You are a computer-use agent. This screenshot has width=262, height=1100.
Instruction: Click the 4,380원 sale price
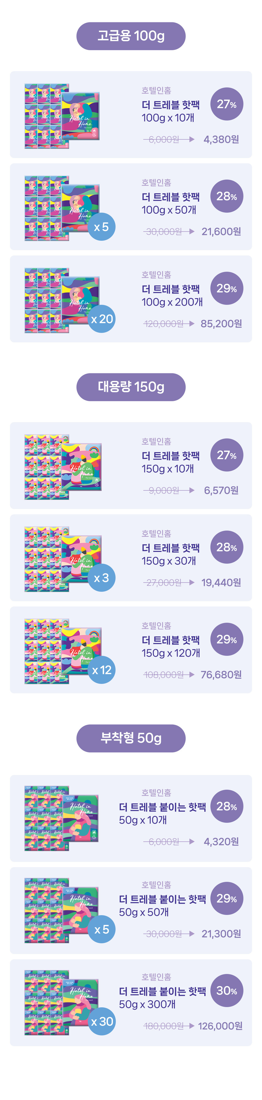click(x=221, y=140)
